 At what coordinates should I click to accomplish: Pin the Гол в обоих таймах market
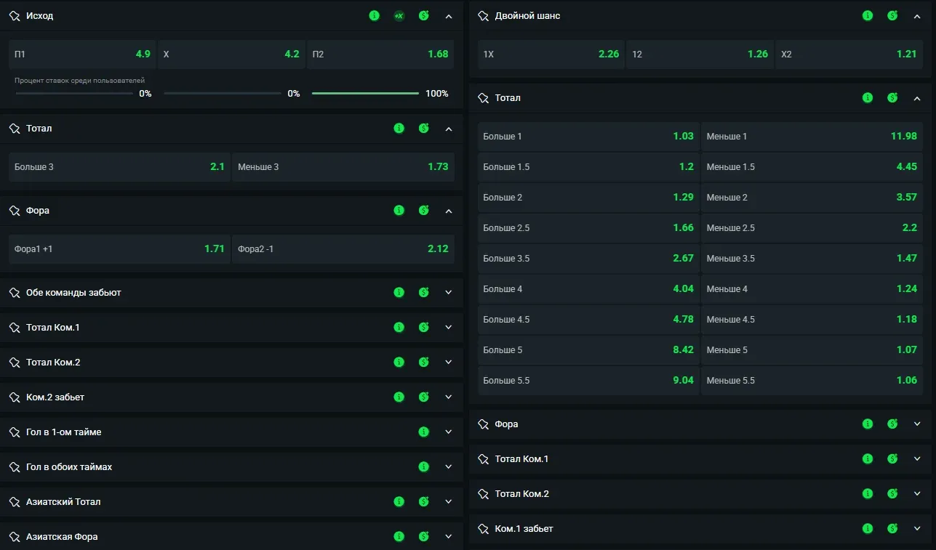tap(15, 467)
